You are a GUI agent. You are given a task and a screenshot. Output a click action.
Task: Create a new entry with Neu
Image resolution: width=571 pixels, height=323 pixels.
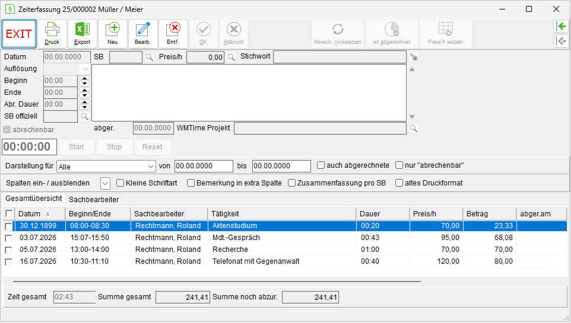point(113,34)
